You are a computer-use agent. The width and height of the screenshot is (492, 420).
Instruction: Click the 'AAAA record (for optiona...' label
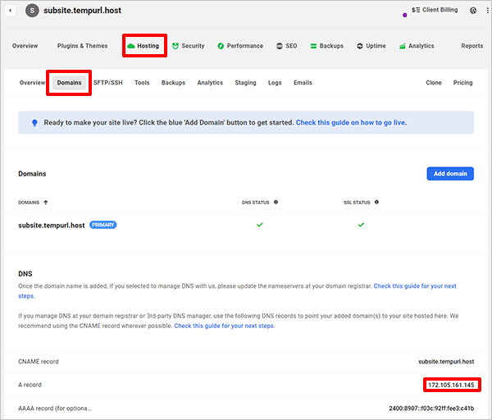pos(55,409)
